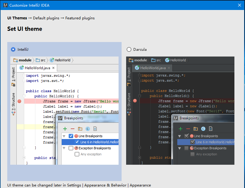Open the HelloWorld.java tab in Darcula preview
Image resolution: width=245 pixels, height=188 pixels.
tap(152, 68)
